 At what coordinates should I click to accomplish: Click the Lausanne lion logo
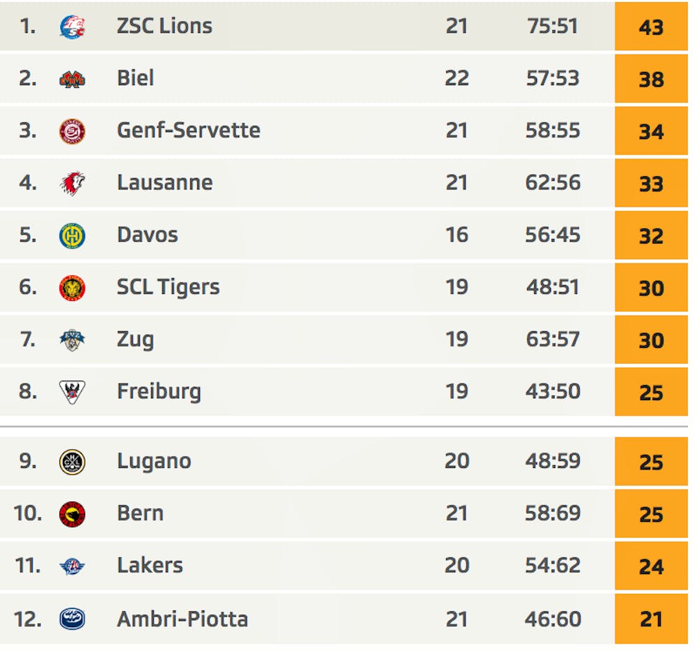tap(72, 183)
